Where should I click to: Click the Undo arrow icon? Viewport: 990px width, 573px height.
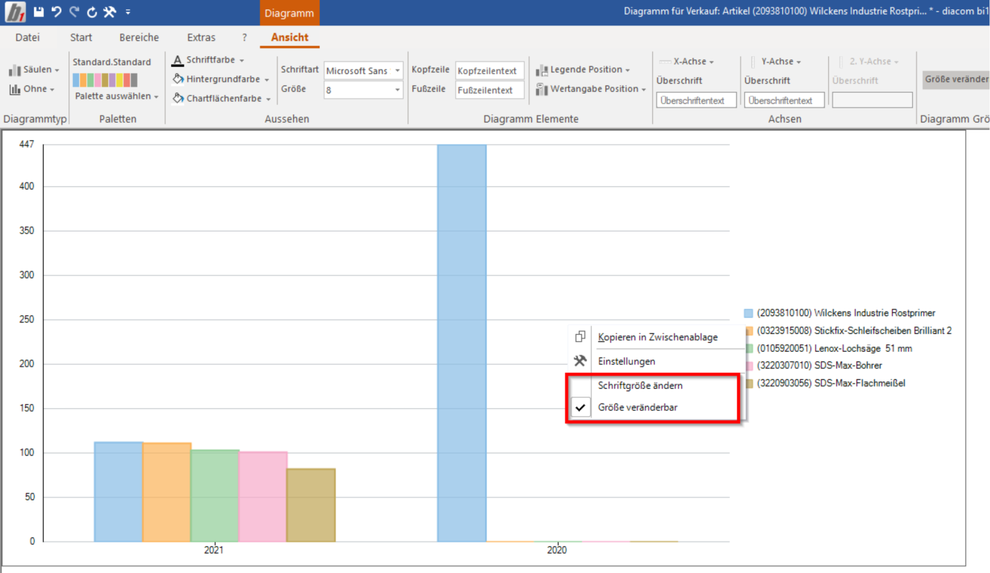pos(57,12)
